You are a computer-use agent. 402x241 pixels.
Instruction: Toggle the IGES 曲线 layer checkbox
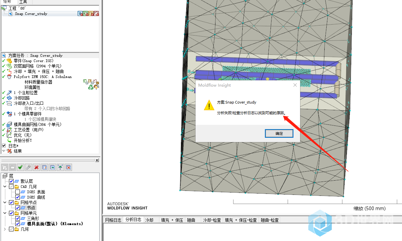point(18,197)
